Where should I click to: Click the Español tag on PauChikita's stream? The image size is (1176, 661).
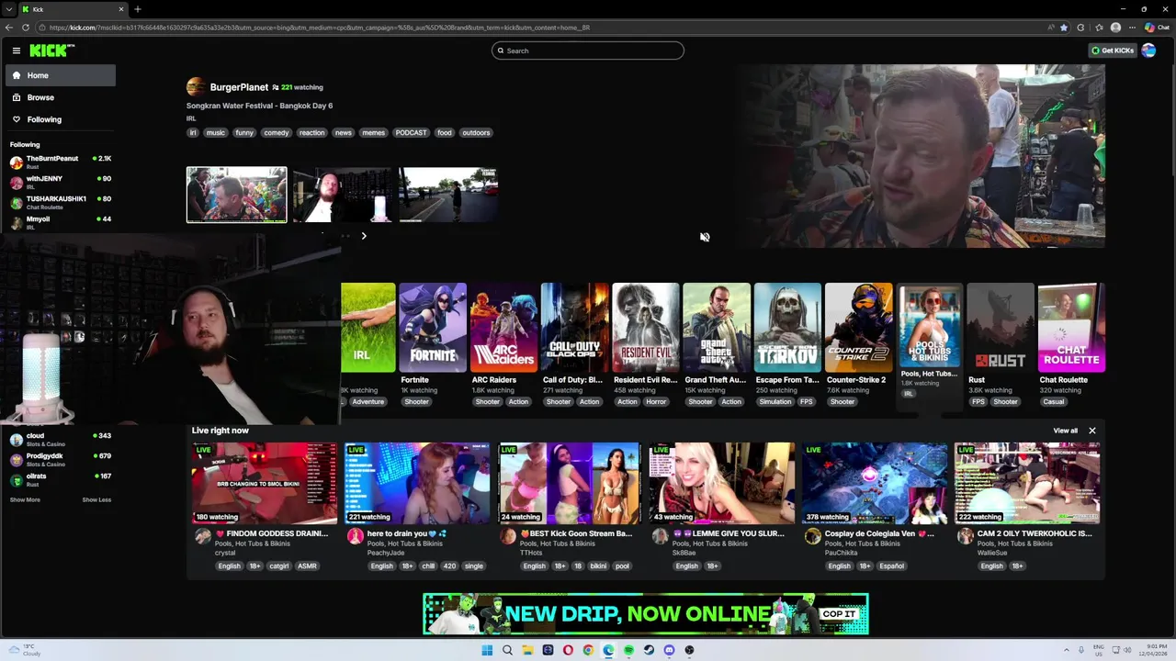pyautogui.click(x=892, y=566)
